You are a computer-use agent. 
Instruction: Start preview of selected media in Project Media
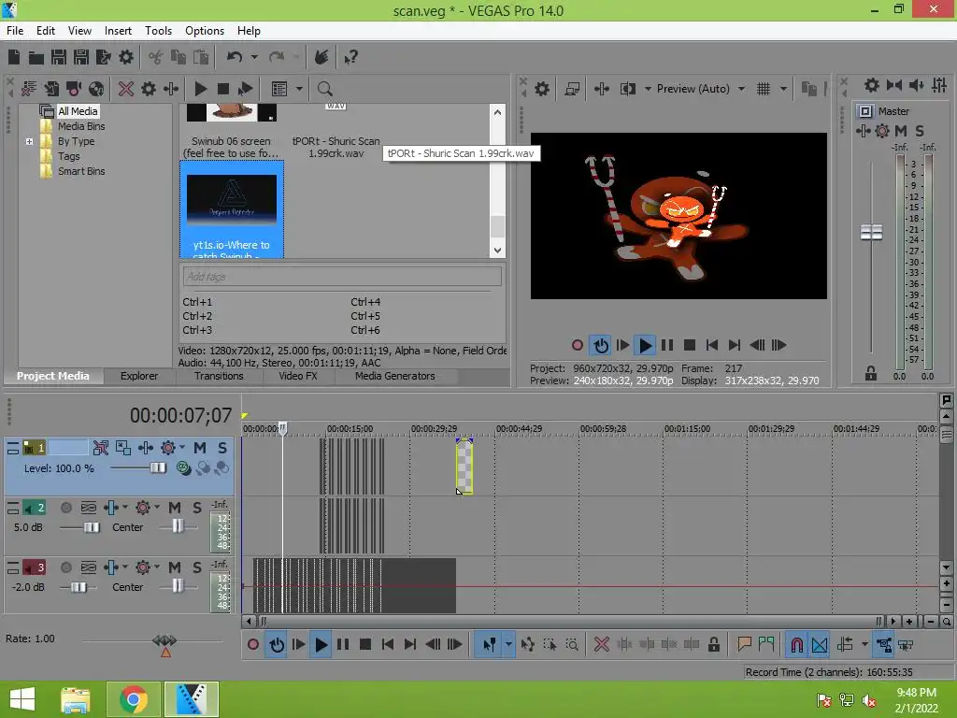pos(200,89)
